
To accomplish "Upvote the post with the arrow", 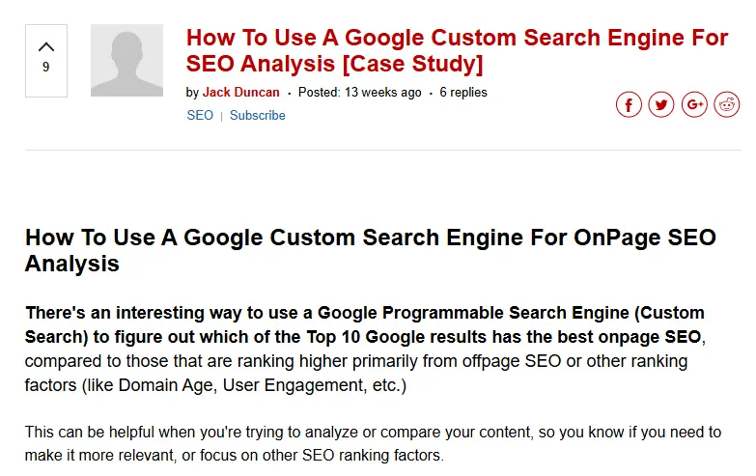I will [x=45, y=46].
